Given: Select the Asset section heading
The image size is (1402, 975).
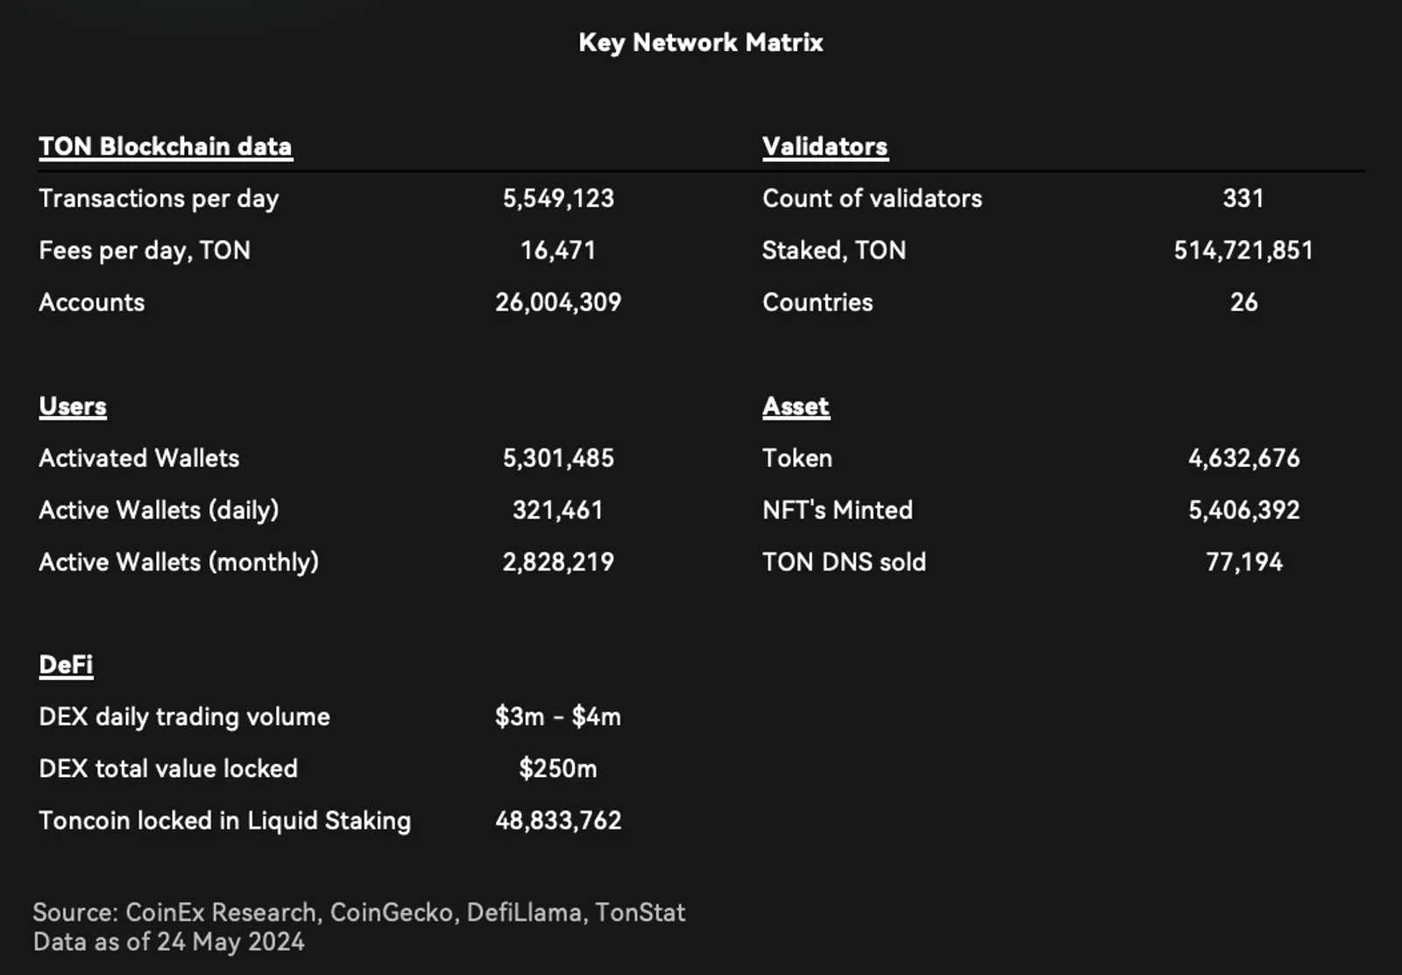Looking at the screenshot, I should coord(796,406).
